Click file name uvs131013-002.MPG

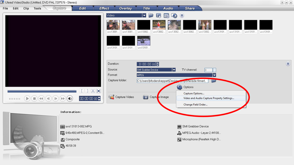pyautogui.click(x=79, y=126)
